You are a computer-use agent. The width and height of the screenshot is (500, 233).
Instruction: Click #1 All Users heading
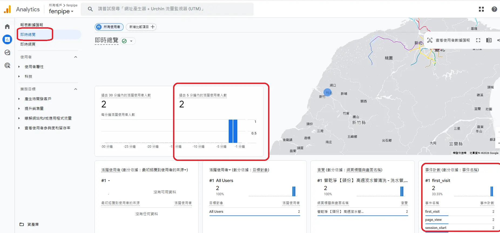click(221, 181)
